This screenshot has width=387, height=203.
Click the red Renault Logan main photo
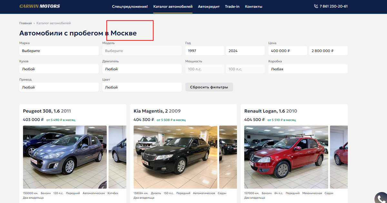click(x=286, y=157)
